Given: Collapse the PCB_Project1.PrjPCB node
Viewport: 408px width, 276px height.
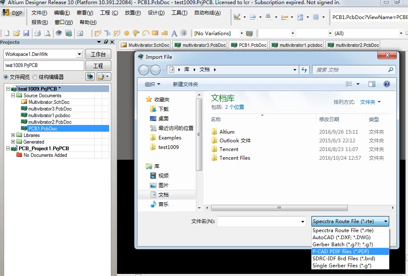Looking at the screenshot, I should [x=8, y=149].
